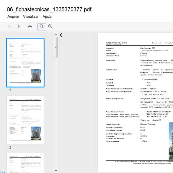Print the PDF using the printer icon
This screenshot has height=173, width=173.
click(x=30, y=26)
